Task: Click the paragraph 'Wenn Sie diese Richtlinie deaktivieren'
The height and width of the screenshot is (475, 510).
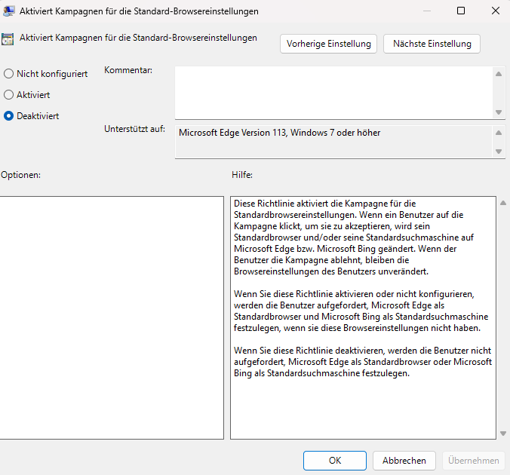Action: pos(363,362)
